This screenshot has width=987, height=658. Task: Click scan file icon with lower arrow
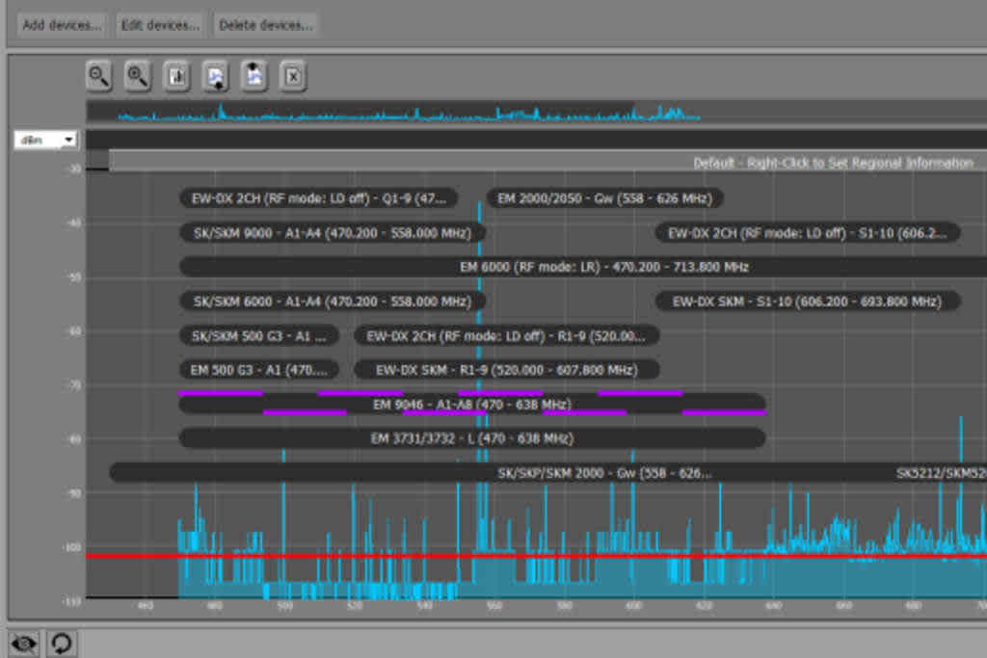coord(216,77)
